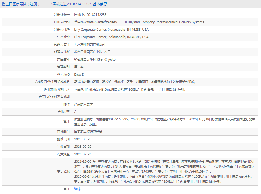The width and height of the screenshot is (261, 194).
Task: Select the 结构及组成/主要组成成分 label
Action: pos(52,82)
